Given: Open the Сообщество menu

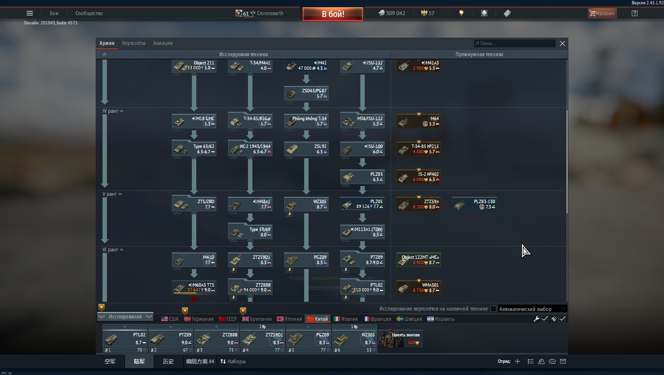Looking at the screenshot, I should click(x=89, y=13).
